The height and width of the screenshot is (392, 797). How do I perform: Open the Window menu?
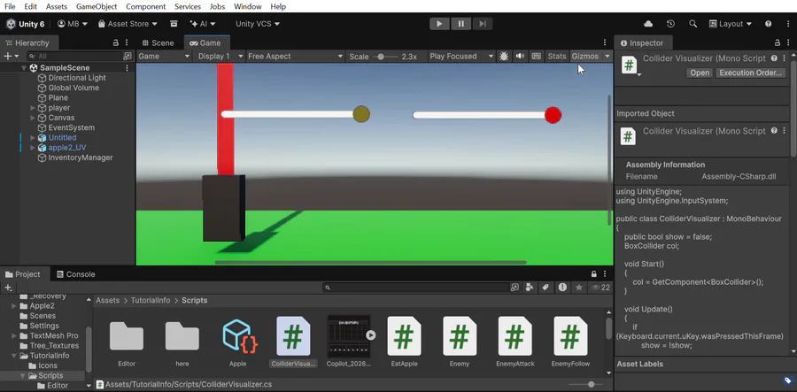248,6
